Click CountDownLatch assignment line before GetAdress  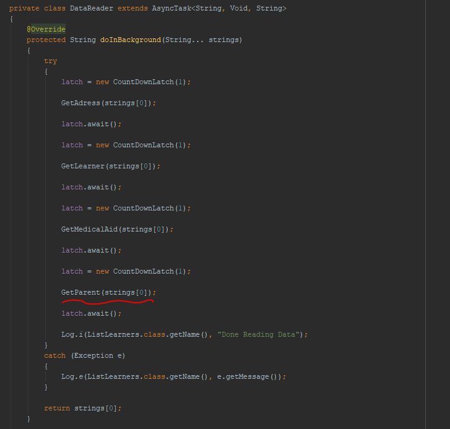[126, 82]
